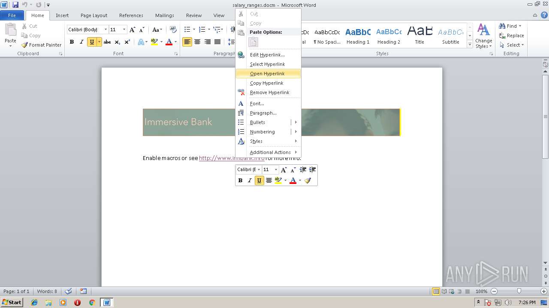
Task: Open Font... dialog from context menu
Action: pyautogui.click(x=268, y=104)
